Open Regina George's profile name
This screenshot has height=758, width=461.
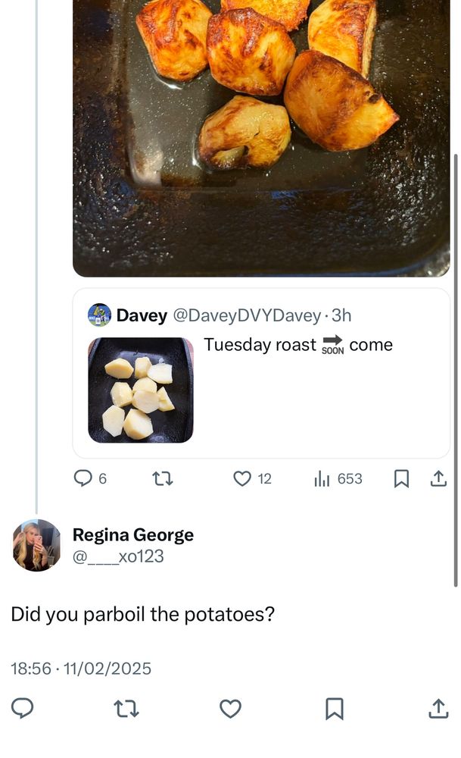pos(133,535)
